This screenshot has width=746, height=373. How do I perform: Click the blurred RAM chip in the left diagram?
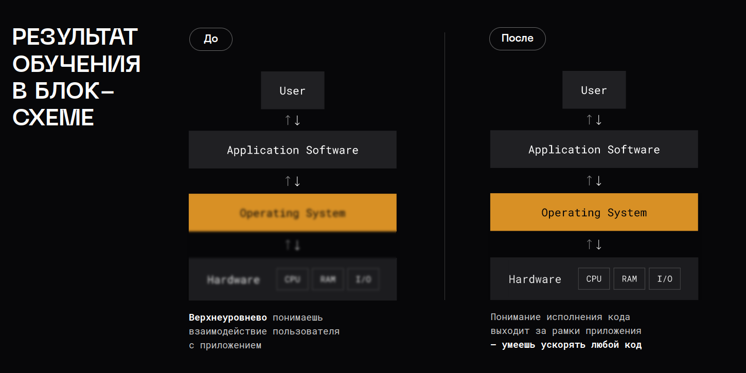[x=328, y=279]
